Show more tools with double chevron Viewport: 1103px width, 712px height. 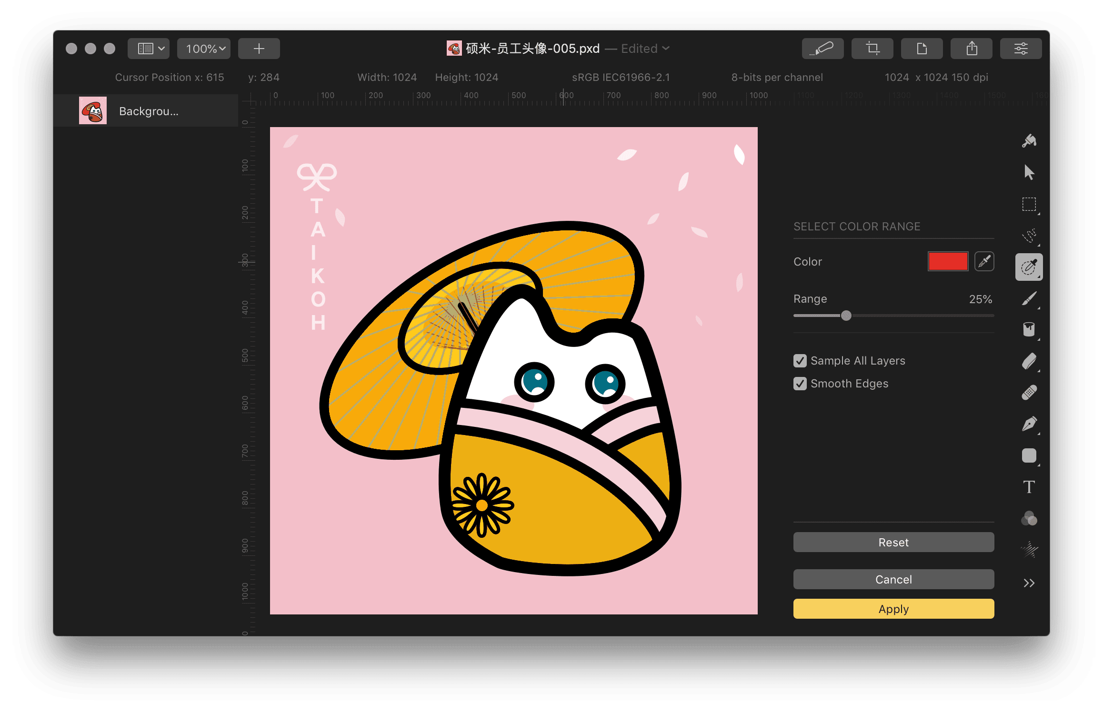(1029, 583)
